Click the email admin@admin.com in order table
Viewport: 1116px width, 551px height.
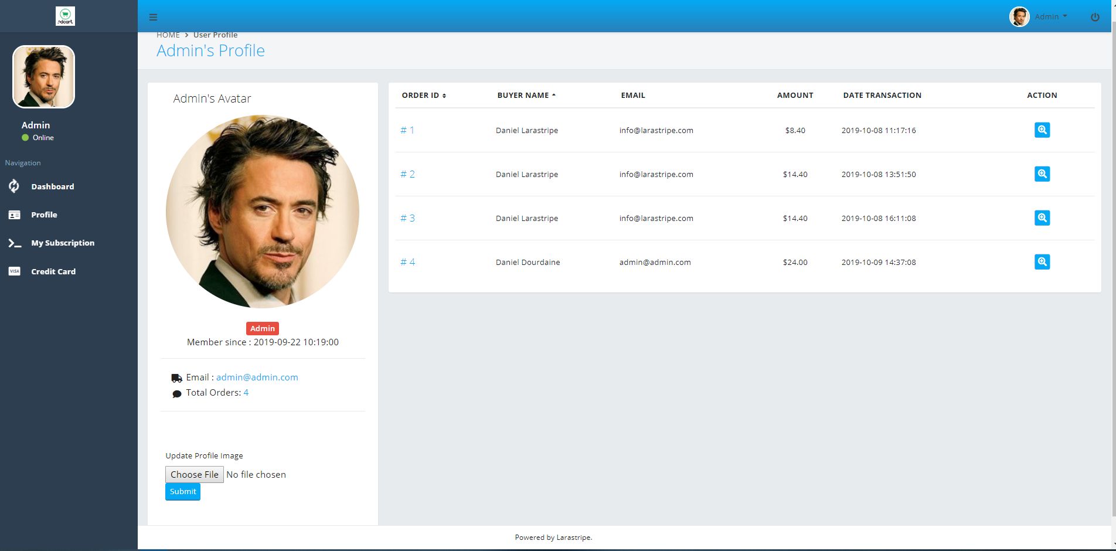655,262
